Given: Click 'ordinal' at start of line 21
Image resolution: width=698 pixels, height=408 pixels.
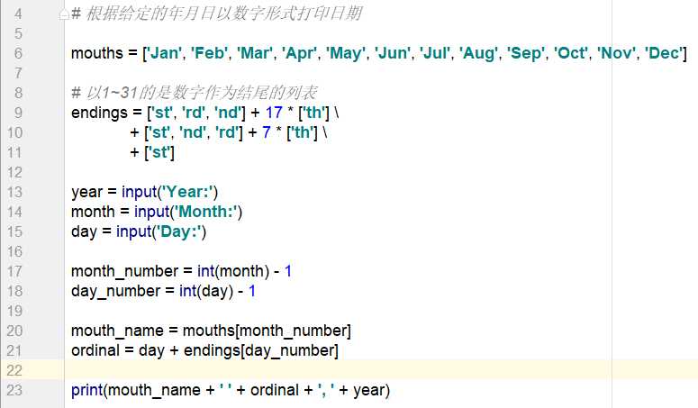Looking at the screenshot, I should point(95,350).
